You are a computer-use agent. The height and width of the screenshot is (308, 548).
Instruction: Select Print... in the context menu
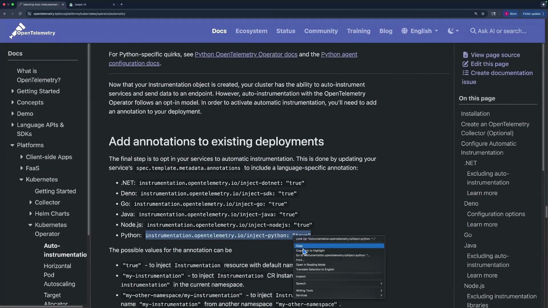(x=339, y=260)
